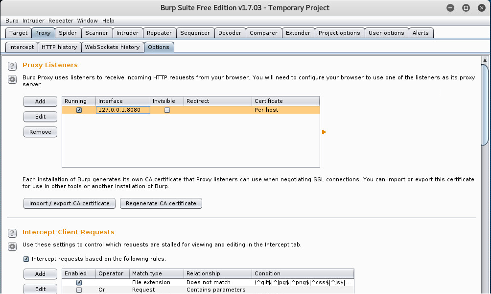Click Import / export CA certificate

(70, 203)
